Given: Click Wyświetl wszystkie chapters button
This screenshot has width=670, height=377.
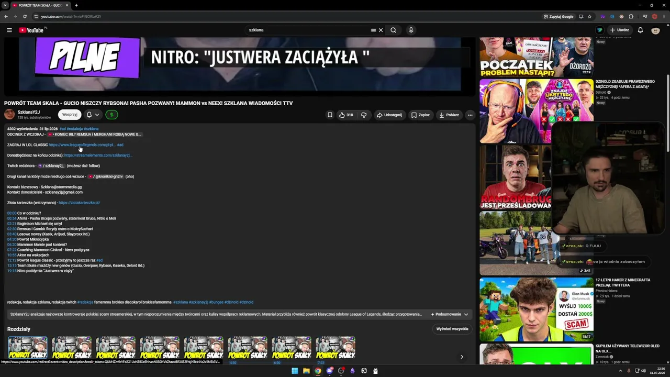Looking at the screenshot, I should pyautogui.click(x=452, y=329).
